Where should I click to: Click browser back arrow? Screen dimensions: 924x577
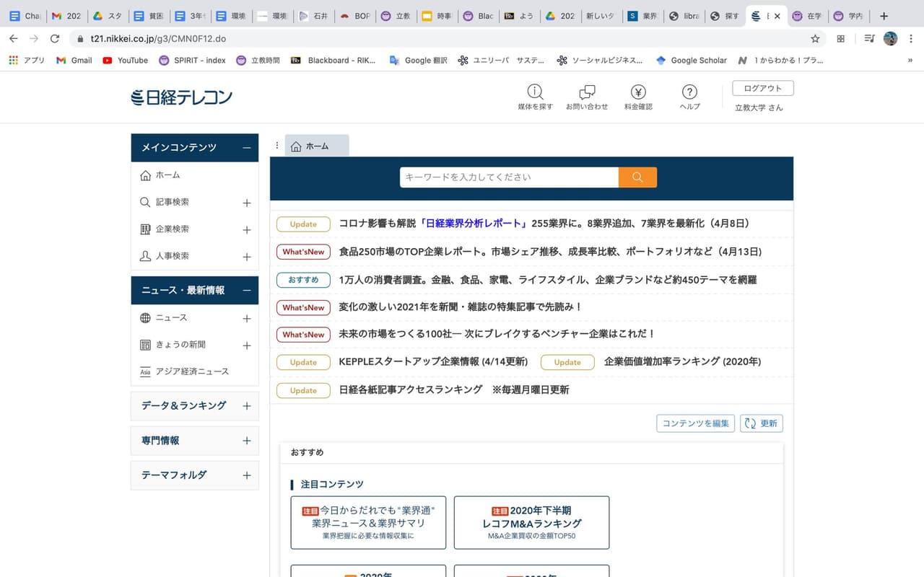point(13,38)
